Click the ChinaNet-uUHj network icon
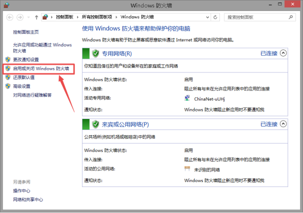Screen dimensions: 303x213 pyautogui.click(x=187, y=98)
